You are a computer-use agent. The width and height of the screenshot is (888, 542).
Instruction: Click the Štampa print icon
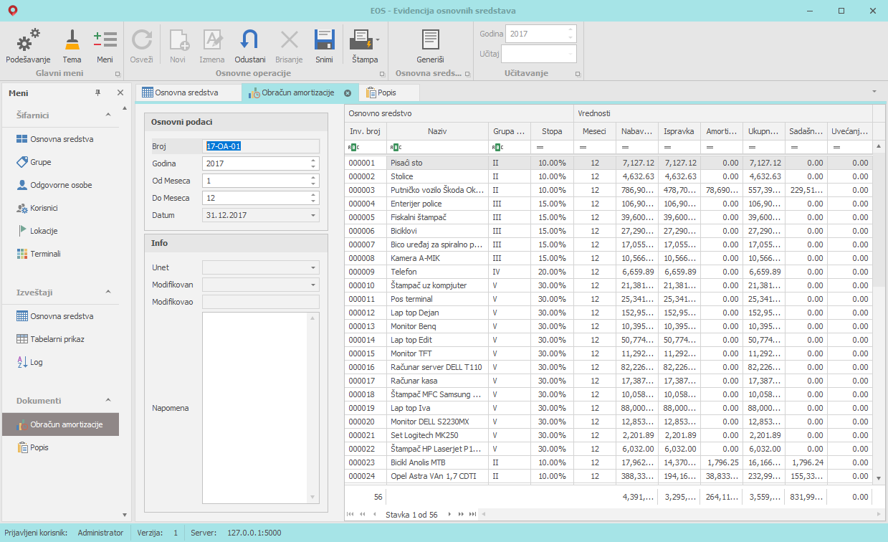point(361,39)
